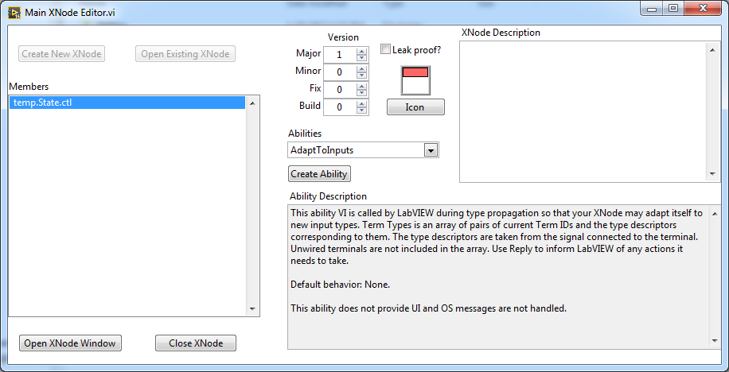Click the Open Existing XNode button
The width and height of the screenshot is (729, 372).
pos(185,54)
